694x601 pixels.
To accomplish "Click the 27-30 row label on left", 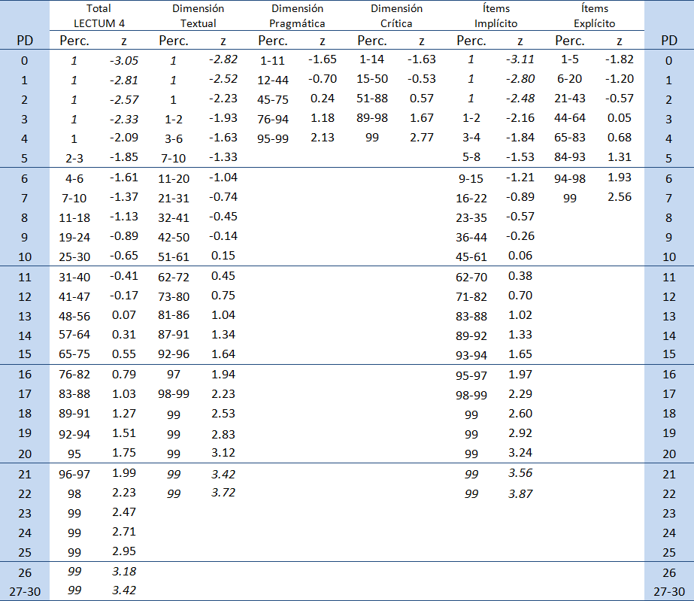I will point(25,591).
